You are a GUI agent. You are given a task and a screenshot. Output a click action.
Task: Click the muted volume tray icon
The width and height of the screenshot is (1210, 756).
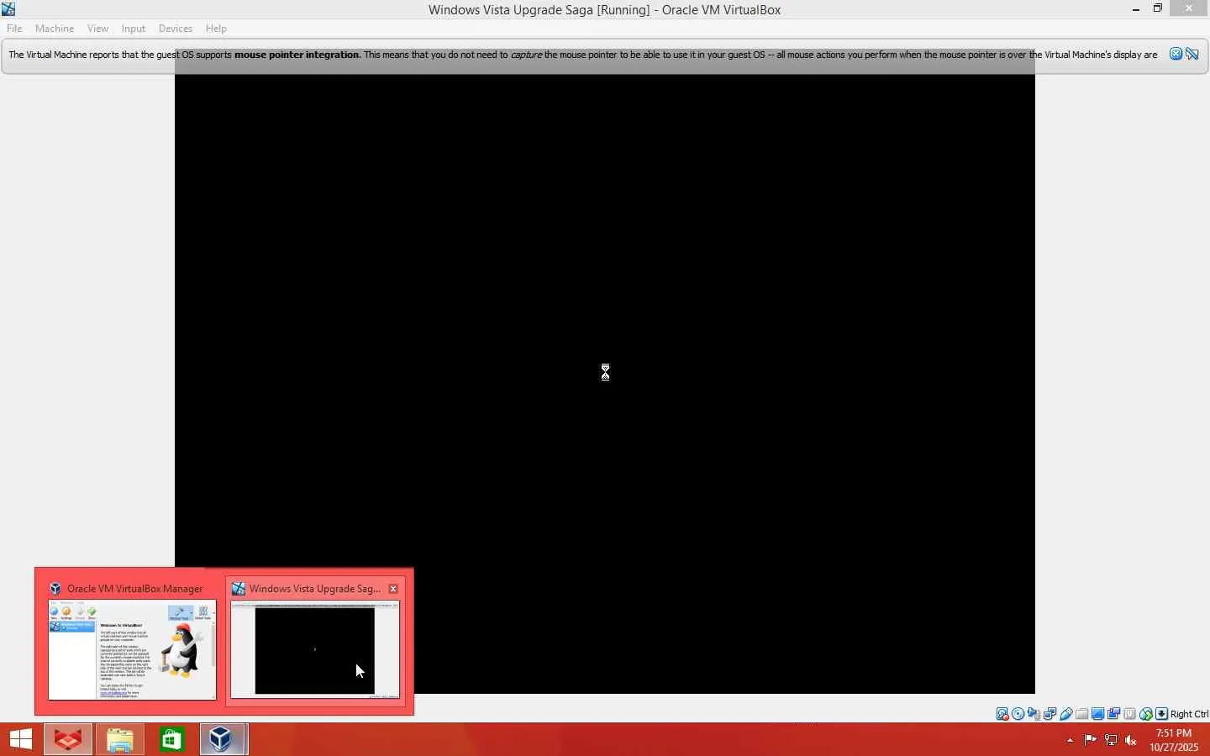1132,740
